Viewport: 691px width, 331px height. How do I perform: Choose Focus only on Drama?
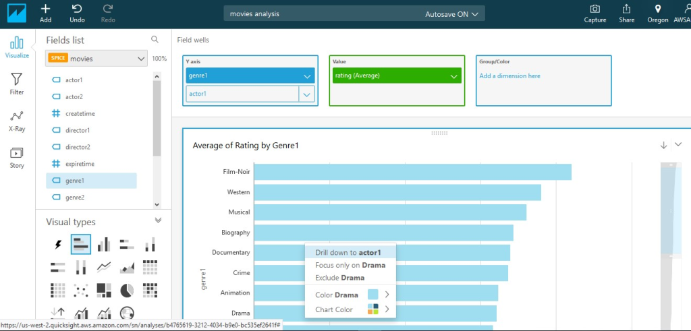[350, 265]
